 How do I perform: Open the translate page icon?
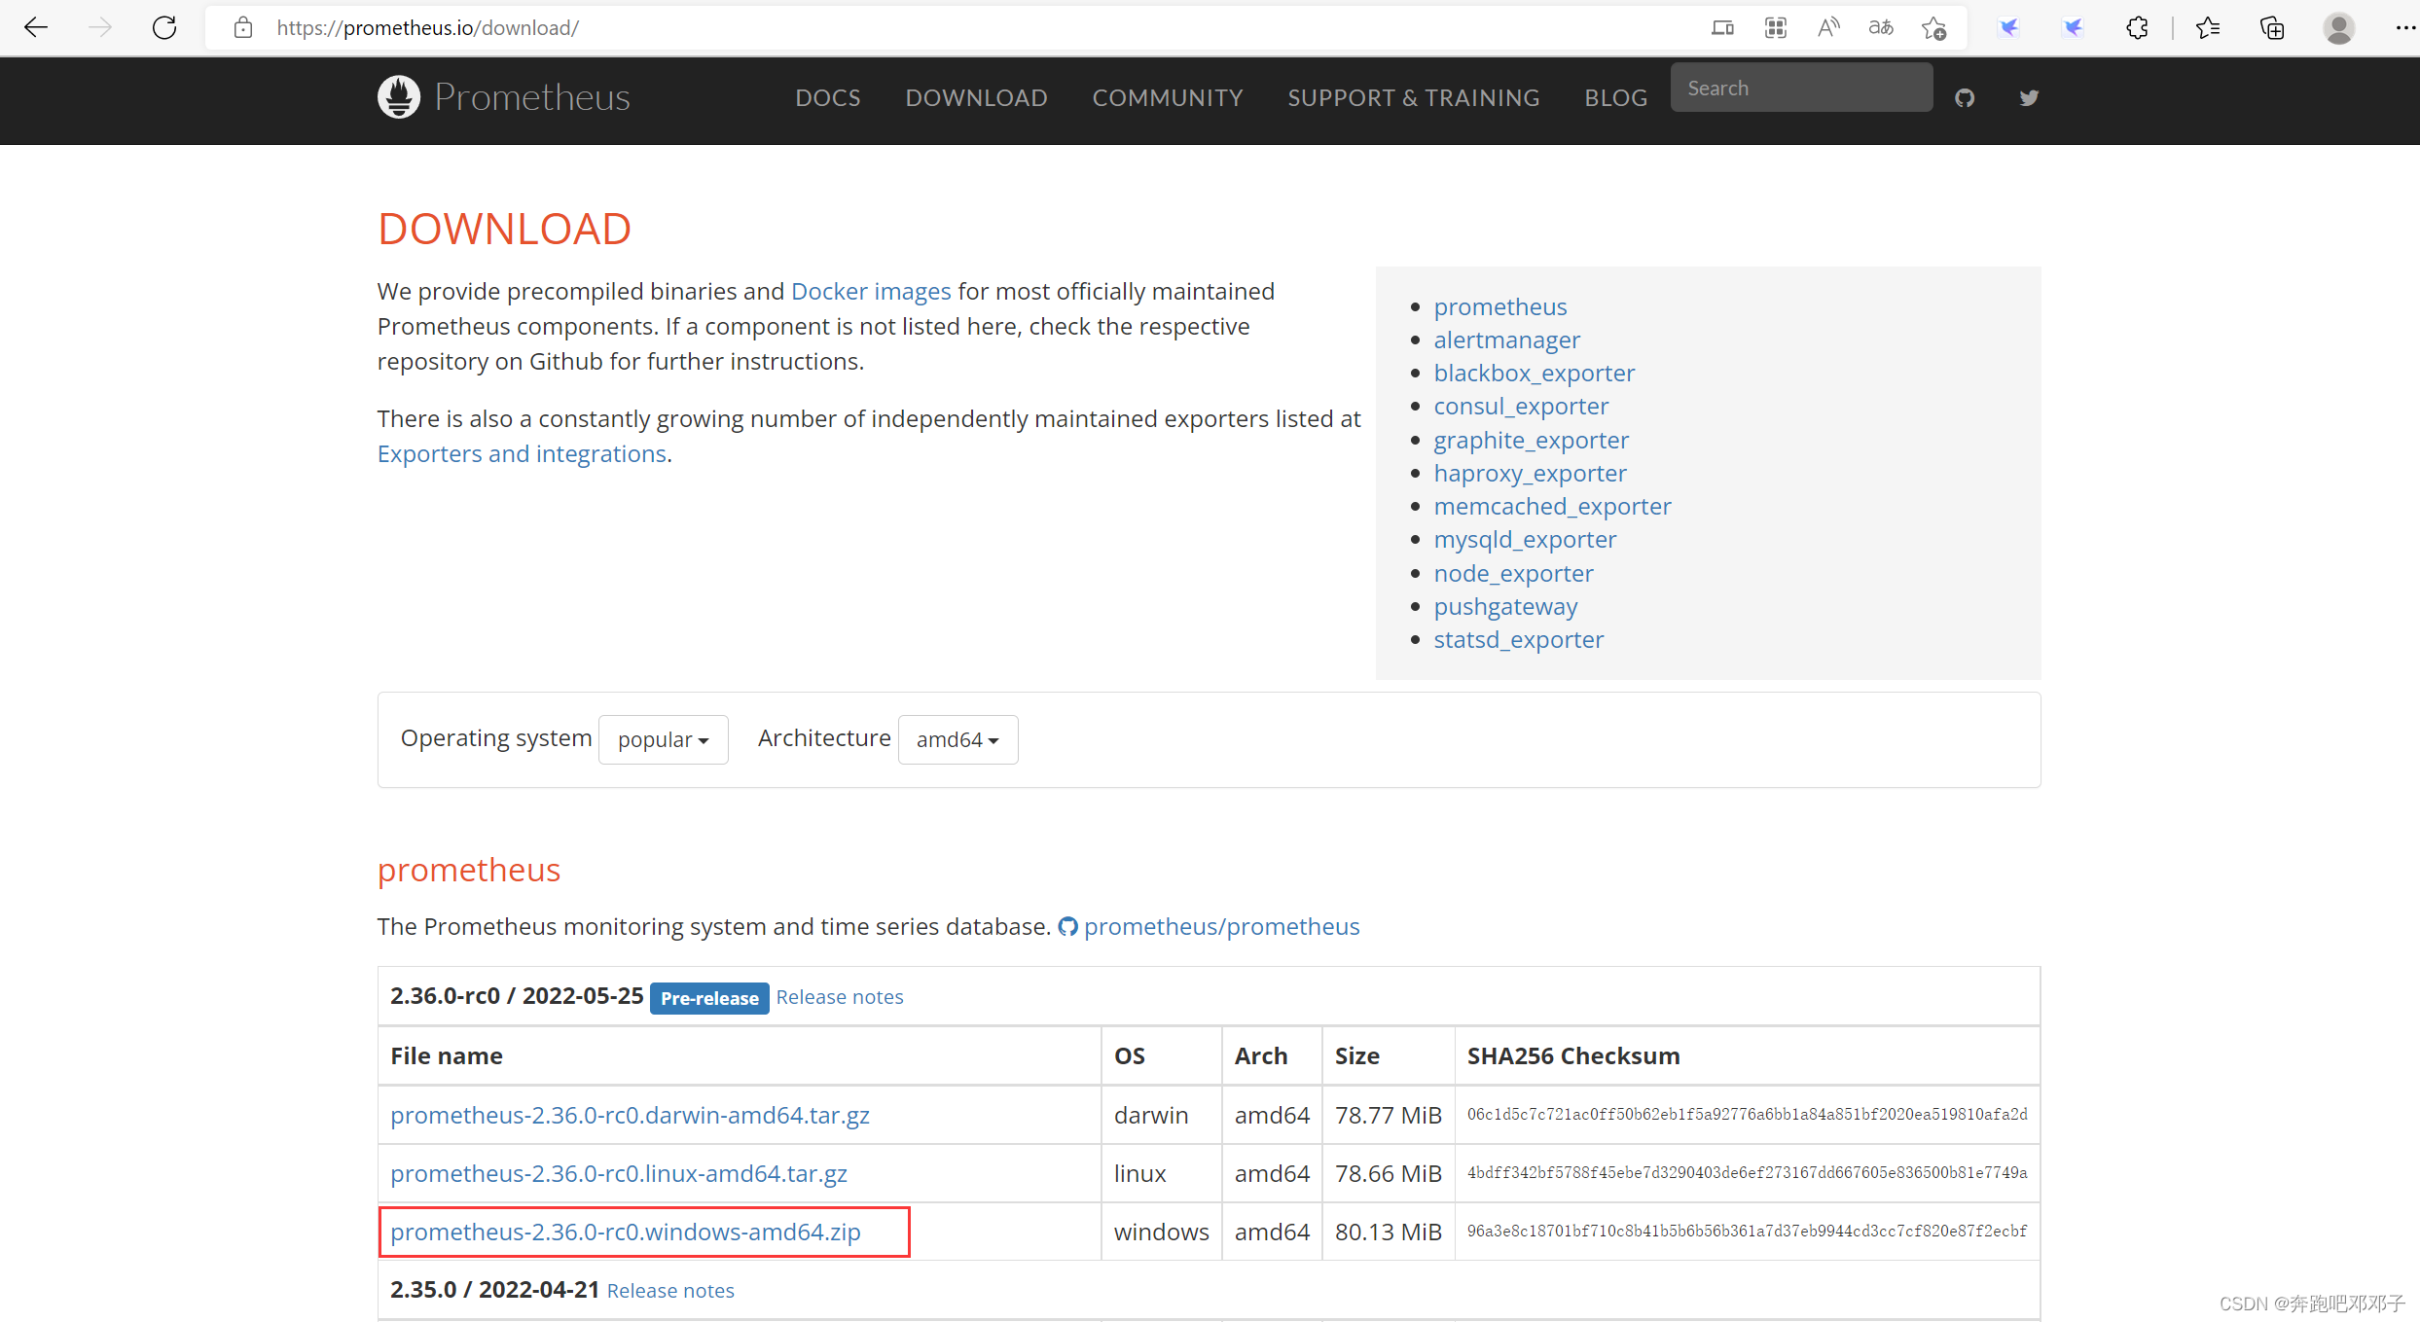point(1881,27)
